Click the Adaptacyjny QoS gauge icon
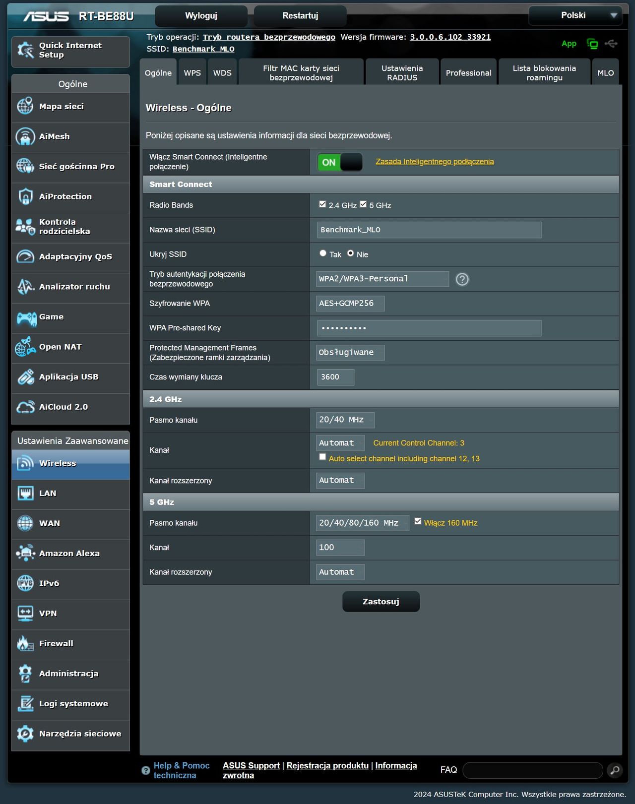 tap(25, 256)
